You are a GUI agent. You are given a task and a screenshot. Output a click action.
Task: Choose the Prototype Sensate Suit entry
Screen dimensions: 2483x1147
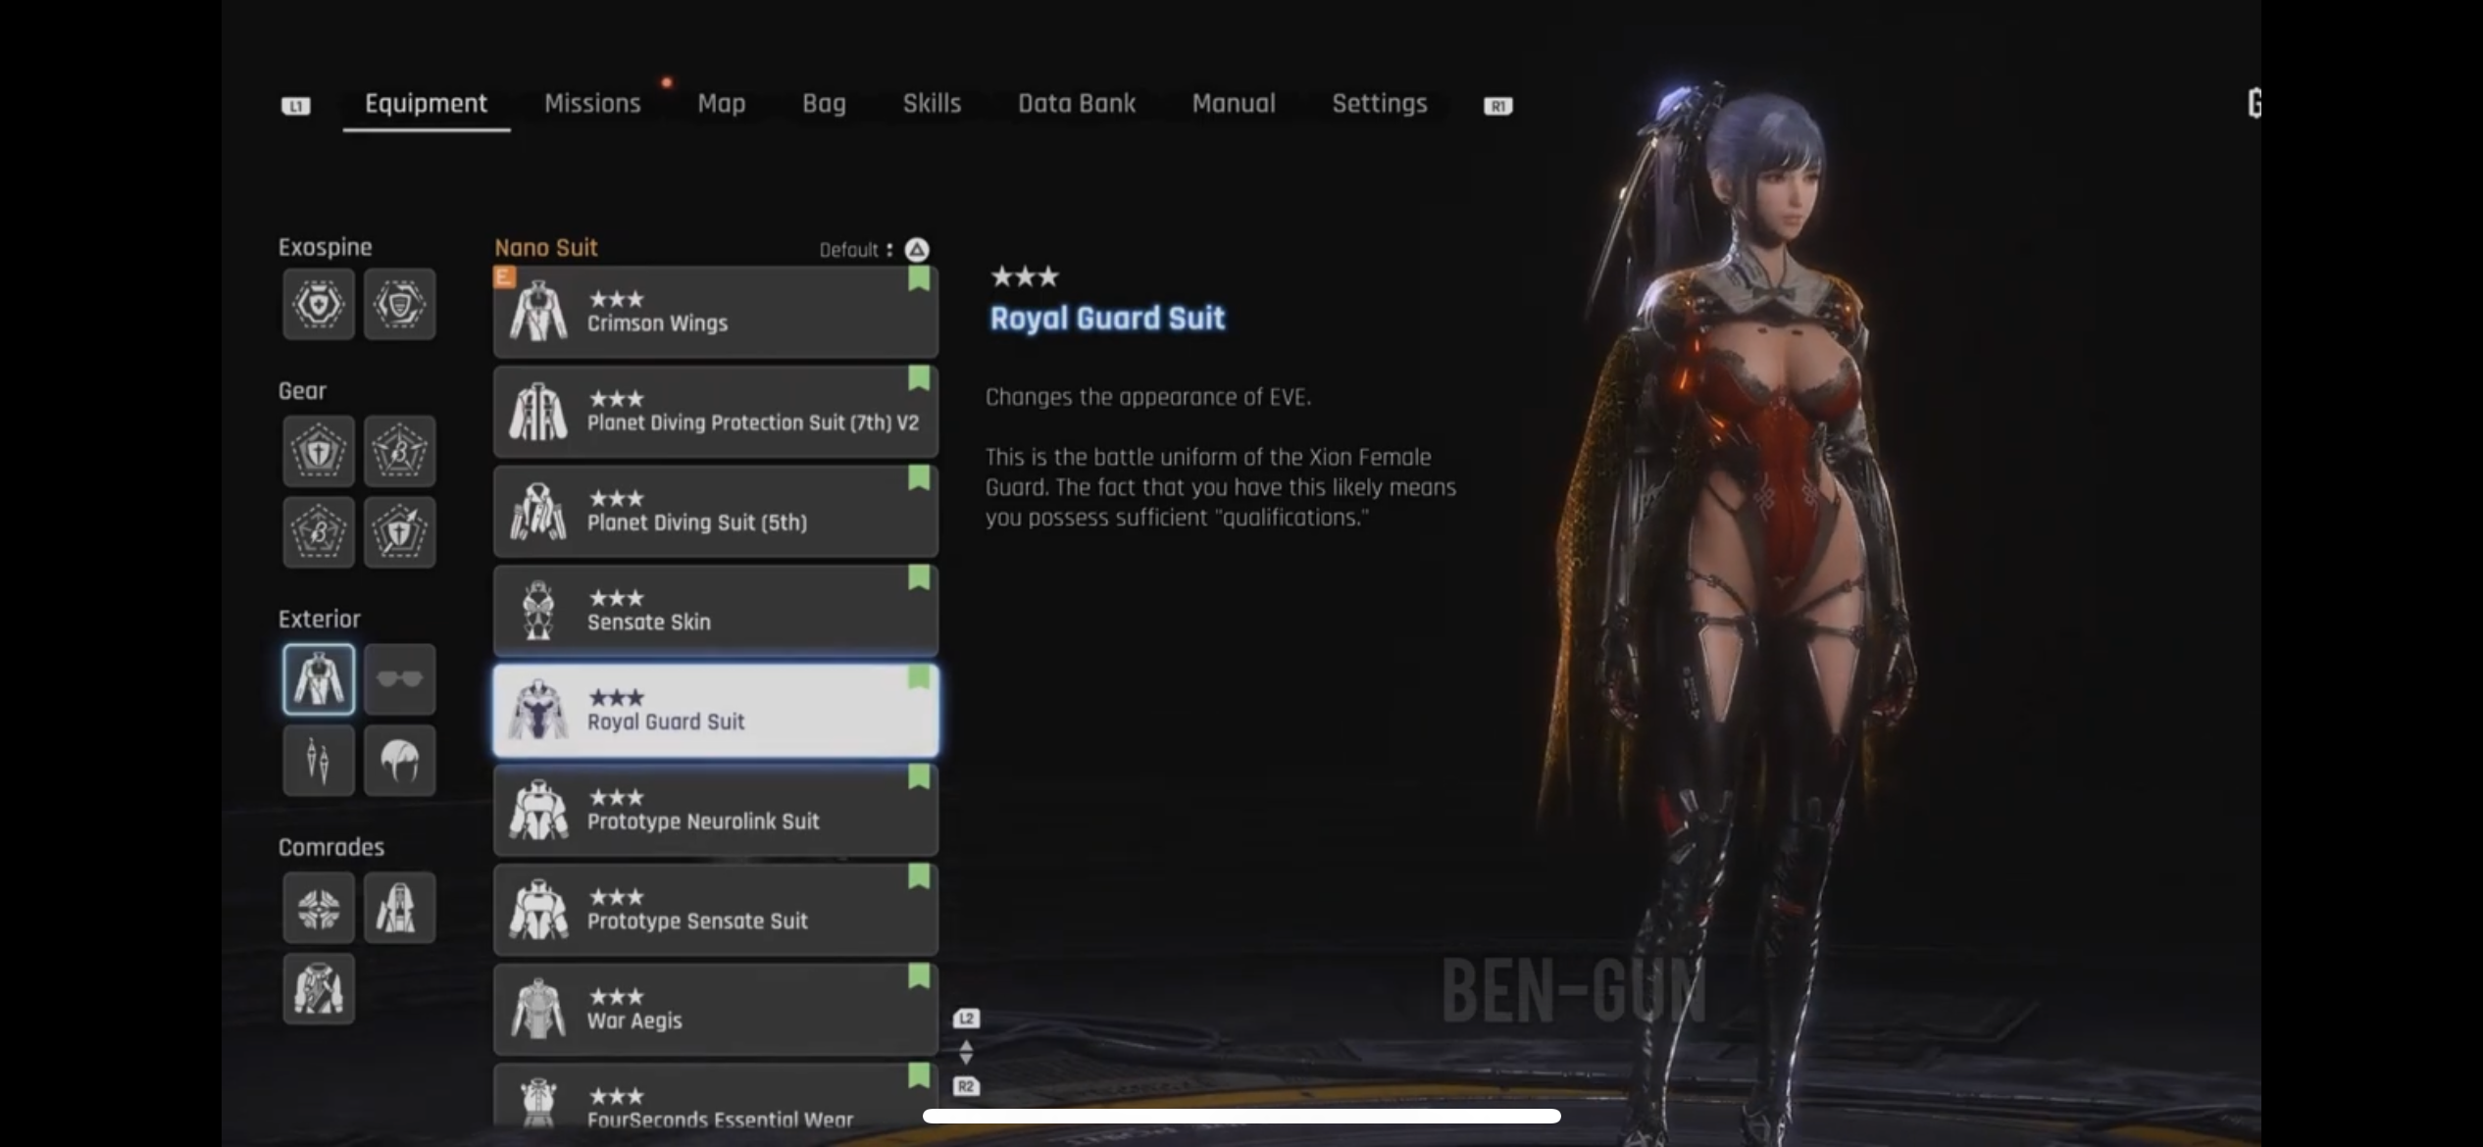[716, 910]
